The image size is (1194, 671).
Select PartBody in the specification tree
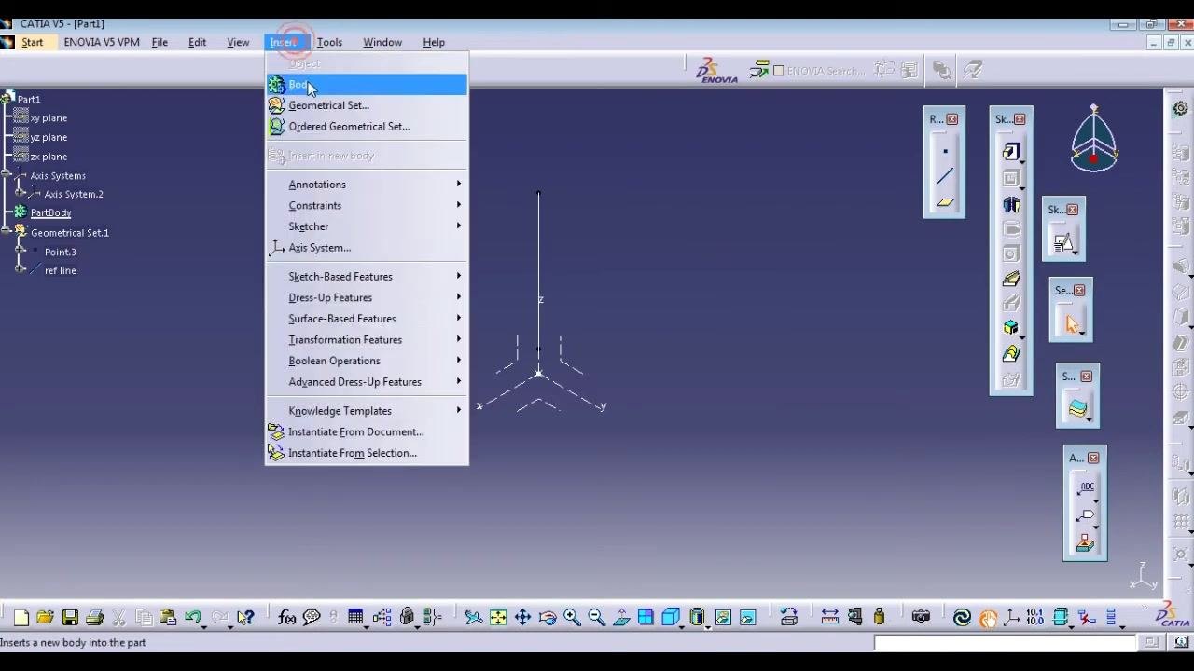pyautogui.click(x=50, y=212)
